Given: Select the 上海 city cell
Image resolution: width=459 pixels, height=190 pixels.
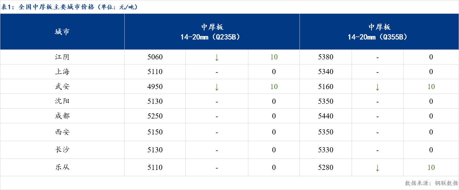Looking at the screenshot, I should 62,72.
